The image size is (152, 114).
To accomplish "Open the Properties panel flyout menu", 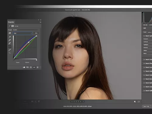I will [x=40, y=22].
